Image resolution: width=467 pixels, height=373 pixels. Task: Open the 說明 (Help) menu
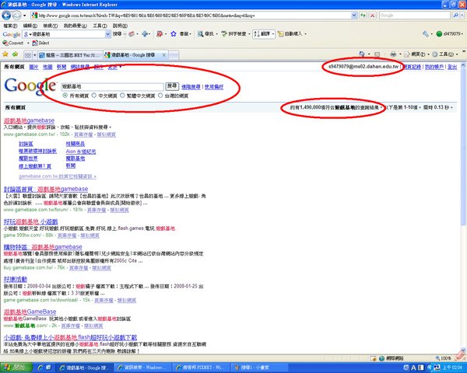click(120, 26)
